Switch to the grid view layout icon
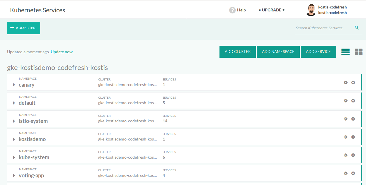Screen dimensions: 366x185 (x=359, y=52)
